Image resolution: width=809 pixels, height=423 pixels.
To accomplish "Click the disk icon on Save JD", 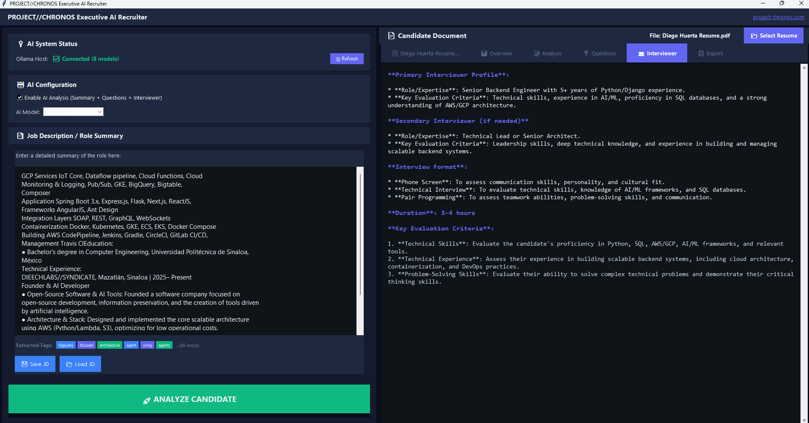I will coord(25,364).
